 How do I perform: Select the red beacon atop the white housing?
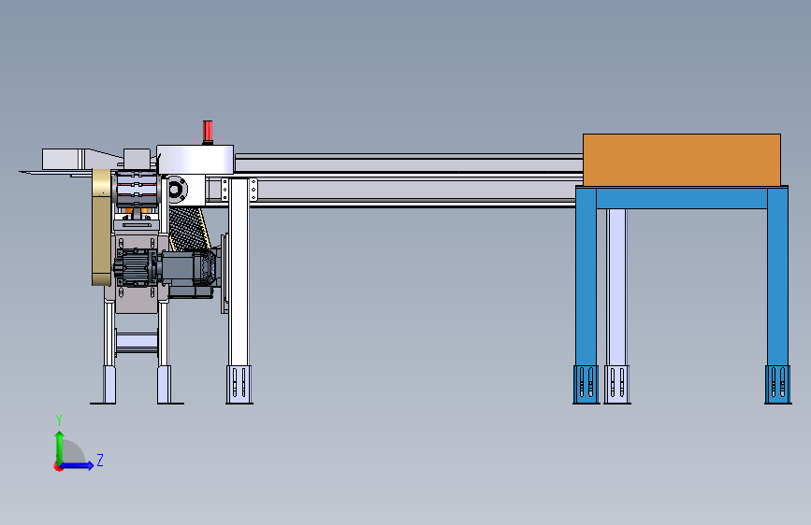pyautogui.click(x=208, y=133)
